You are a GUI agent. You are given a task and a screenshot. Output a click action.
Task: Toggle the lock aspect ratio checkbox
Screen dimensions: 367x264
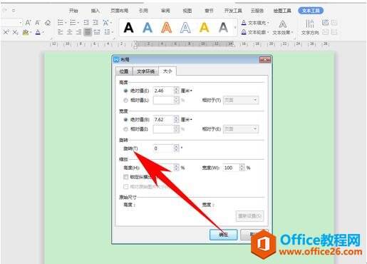(126, 177)
